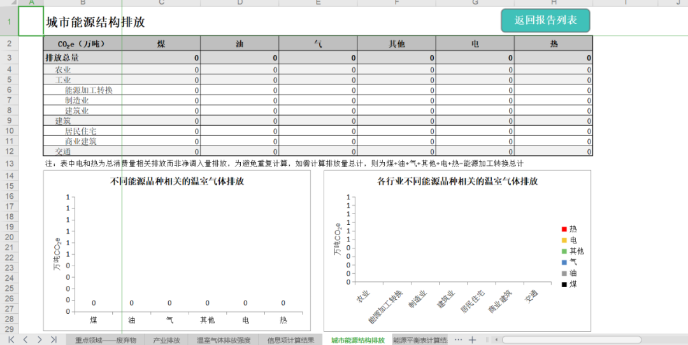688x345 pixels.
Task: Click the 返回报告列表 button
Action: 545,20
